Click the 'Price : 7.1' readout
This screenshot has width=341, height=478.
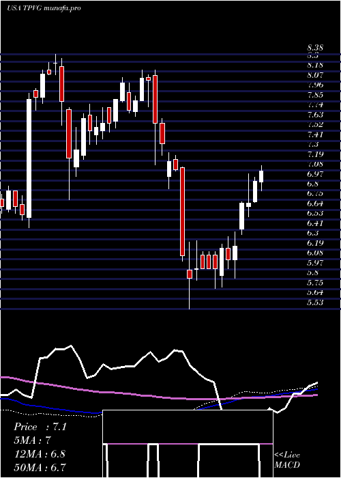point(40,427)
